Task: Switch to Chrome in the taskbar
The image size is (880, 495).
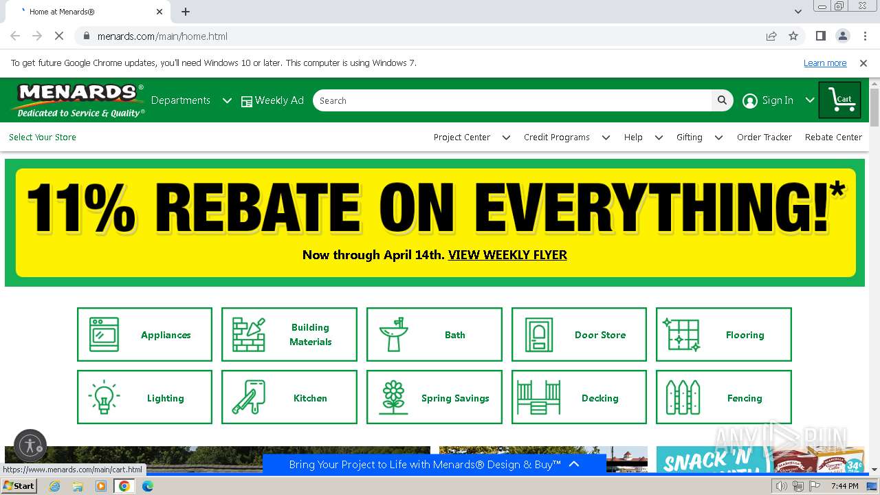Action: [124, 486]
